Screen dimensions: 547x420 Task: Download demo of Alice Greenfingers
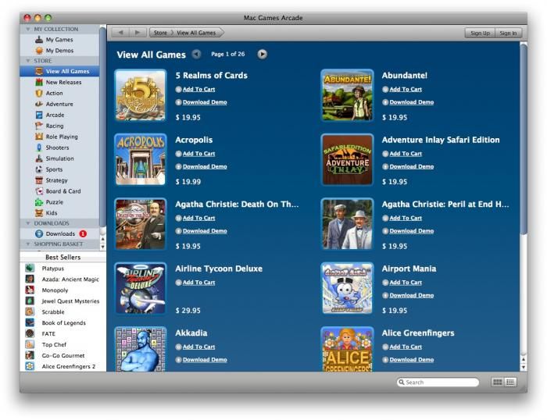coord(412,360)
